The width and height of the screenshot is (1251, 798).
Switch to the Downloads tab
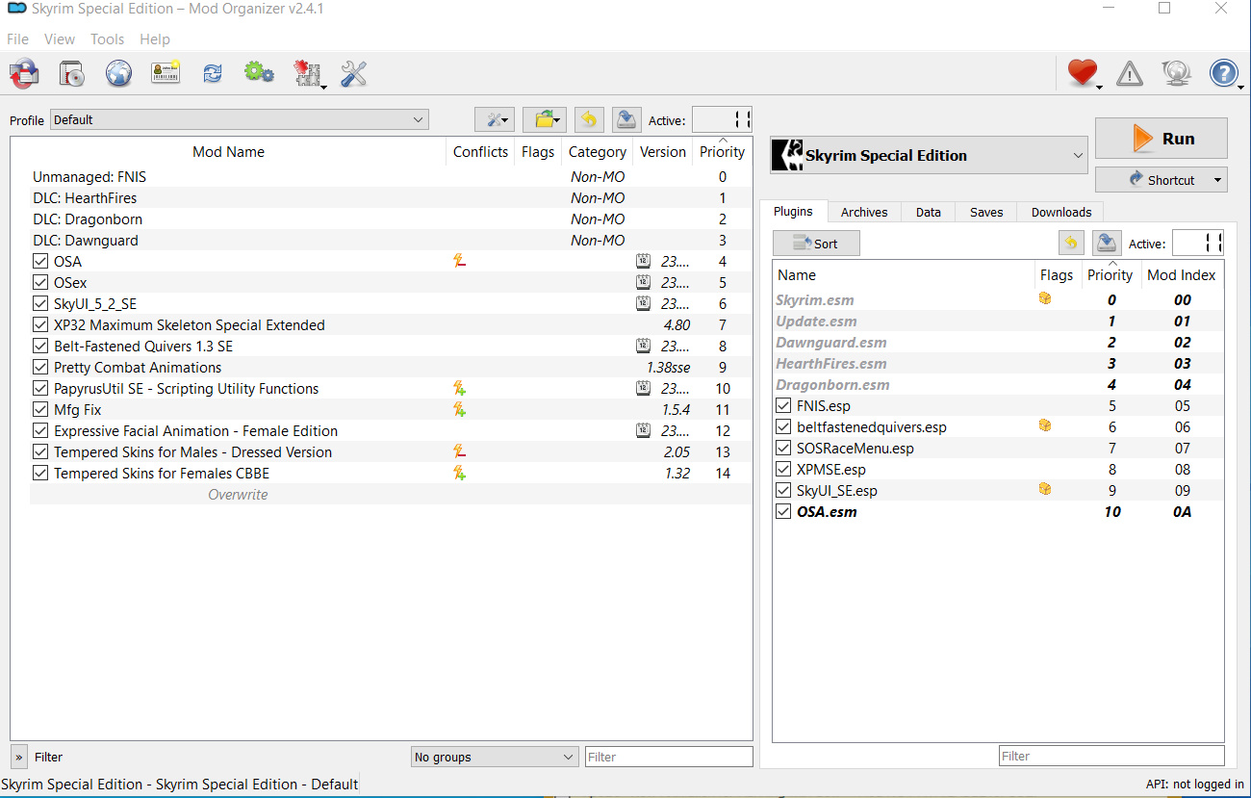(1061, 212)
